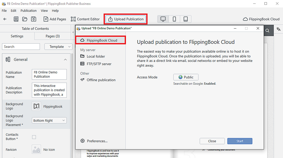Viewport: 283px width, 158px height.
Task: Open the Template dropdown
Action: 58,47
